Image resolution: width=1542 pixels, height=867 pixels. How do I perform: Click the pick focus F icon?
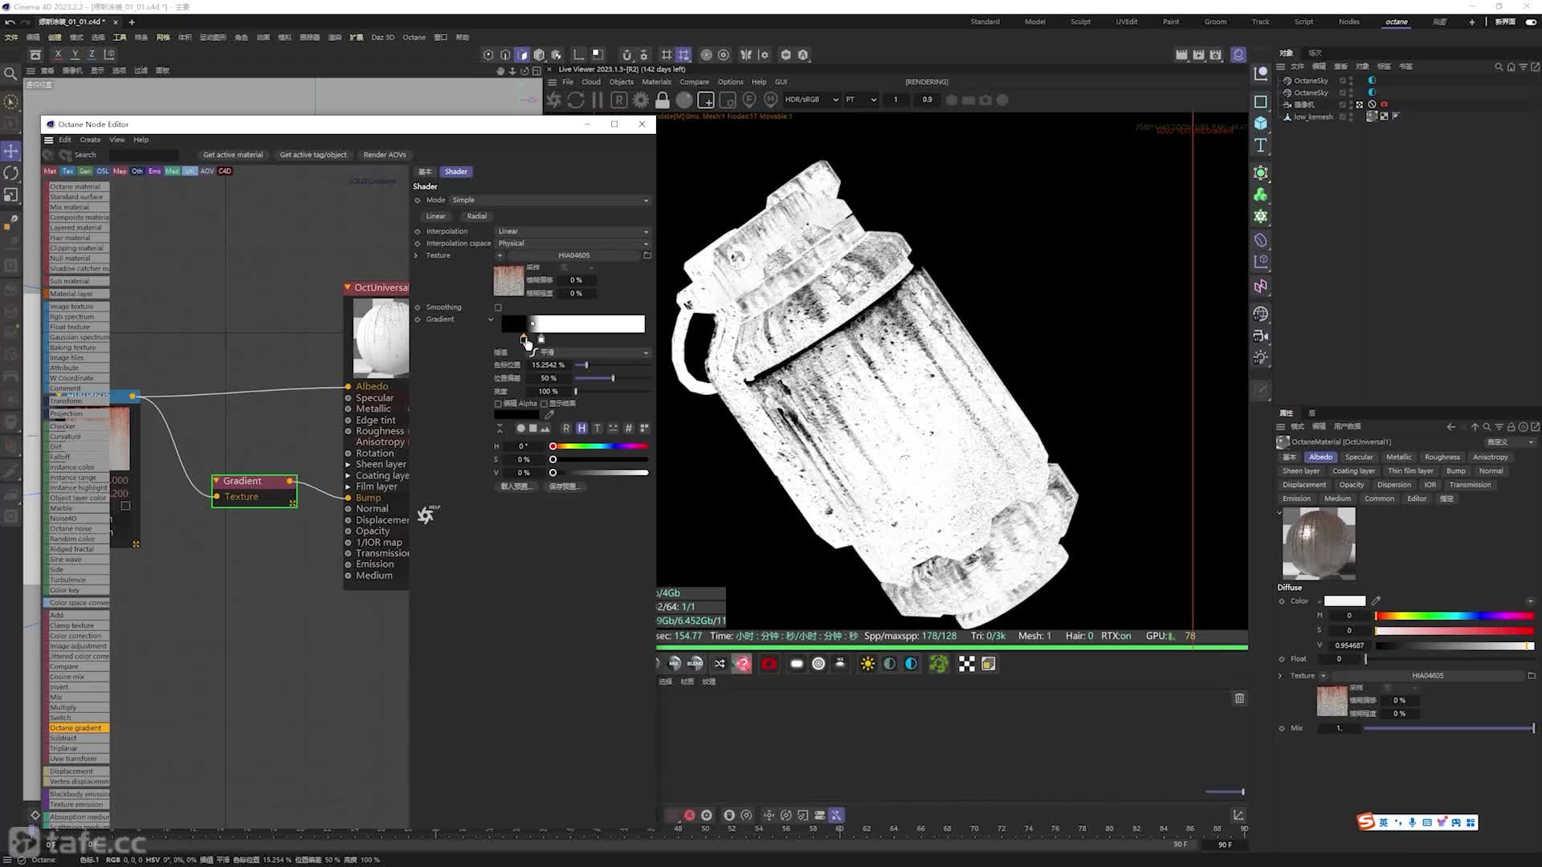[749, 100]
